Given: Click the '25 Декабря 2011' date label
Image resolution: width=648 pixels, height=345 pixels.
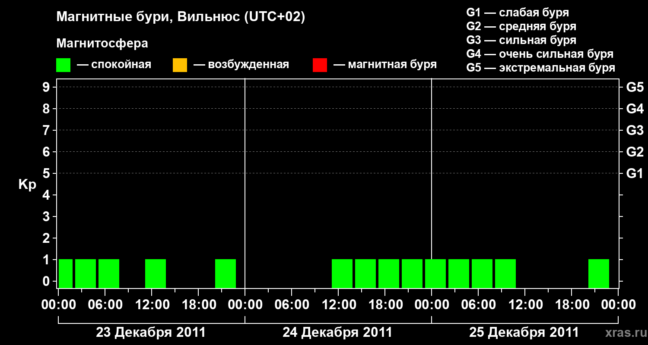Looking at the screenshot, I should coord(524,332).
